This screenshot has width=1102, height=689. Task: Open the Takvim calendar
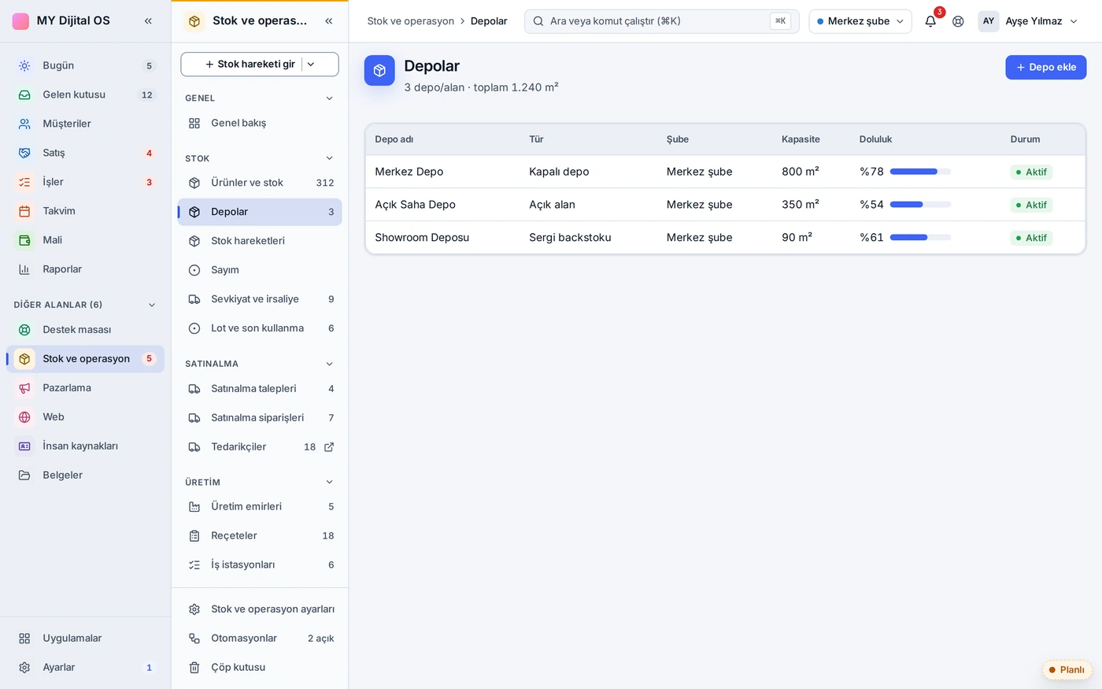[85, 211]
